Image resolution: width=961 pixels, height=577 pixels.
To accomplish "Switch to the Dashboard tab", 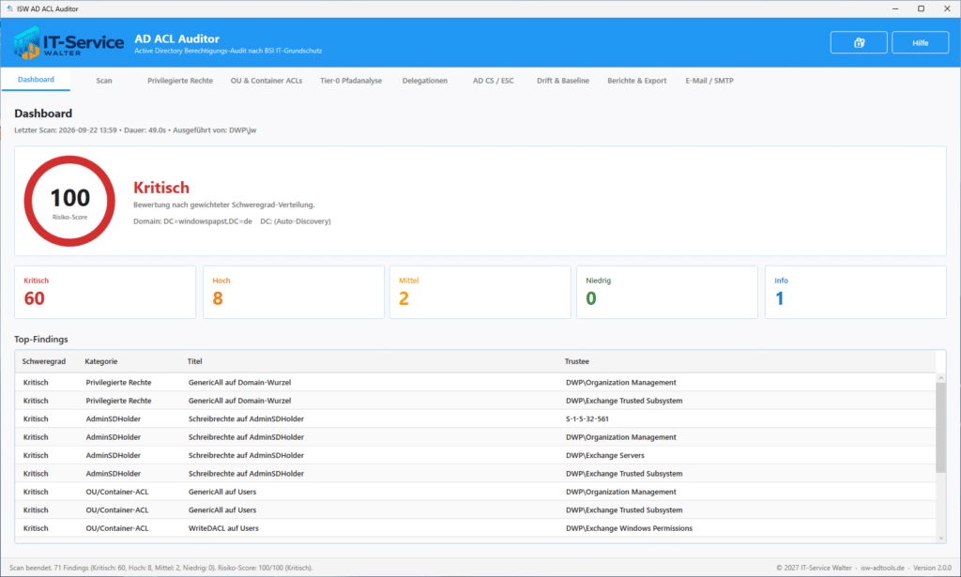I will 36,80.
